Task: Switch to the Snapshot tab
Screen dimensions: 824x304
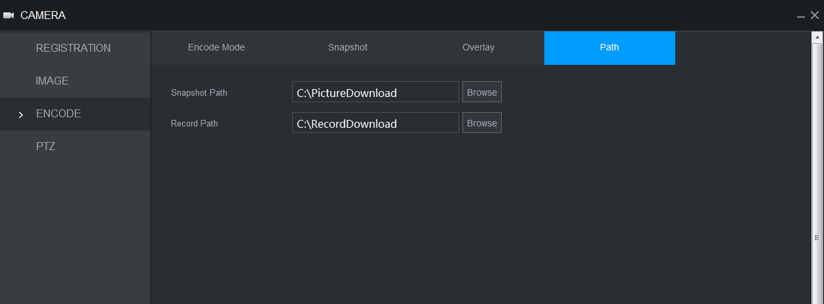Action: click(x=348, y=47)
